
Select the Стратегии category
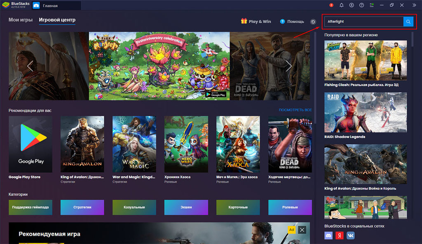click(82, 207)
